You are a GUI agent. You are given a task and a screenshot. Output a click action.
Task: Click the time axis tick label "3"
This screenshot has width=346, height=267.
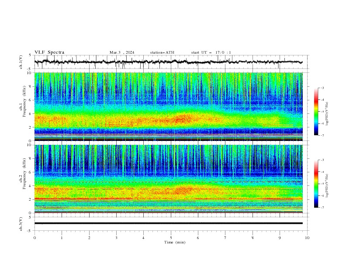click(116, 238)
